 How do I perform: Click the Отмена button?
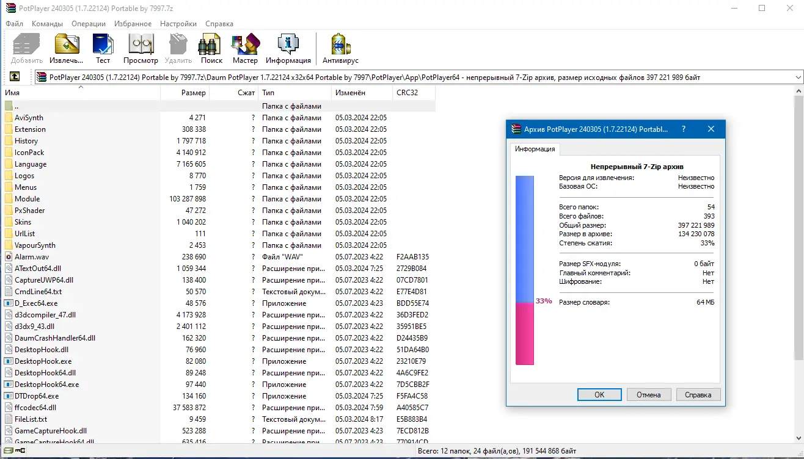pyautogui.click(x=649, y=395)
